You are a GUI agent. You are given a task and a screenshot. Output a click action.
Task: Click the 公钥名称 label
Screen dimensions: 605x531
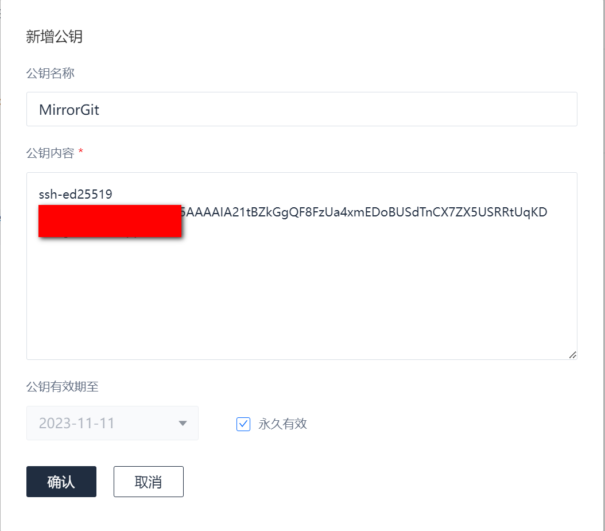[x=50, y=73]
